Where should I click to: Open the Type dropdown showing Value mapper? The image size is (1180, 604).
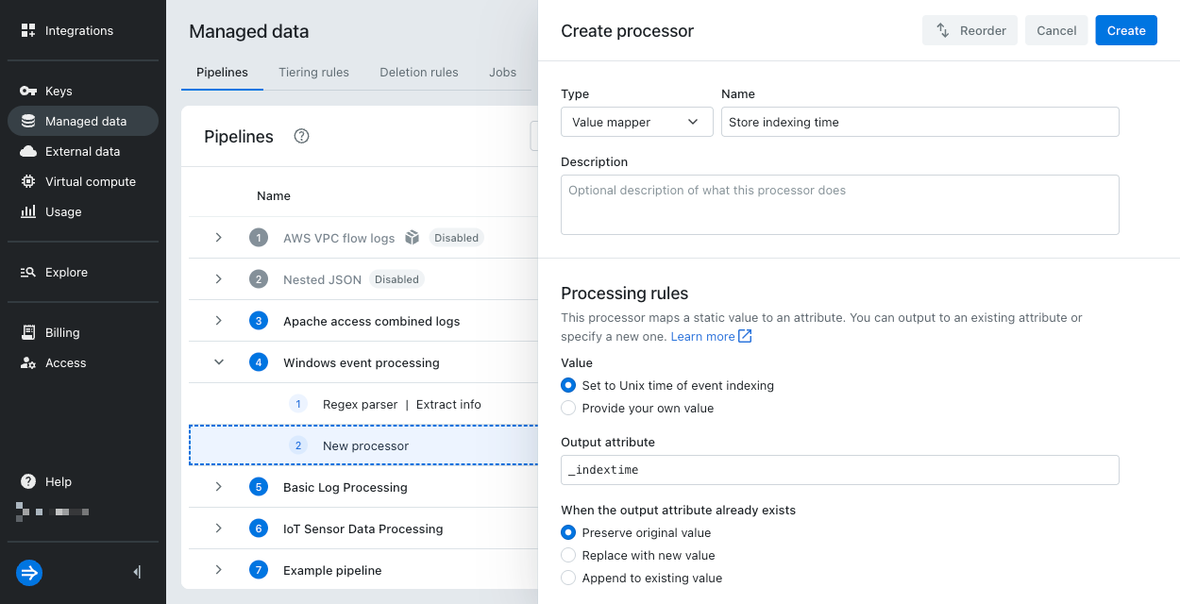coord(637,122)
